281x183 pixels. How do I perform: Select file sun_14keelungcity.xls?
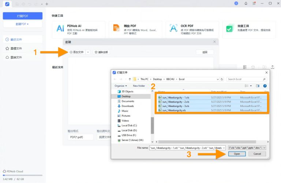click(x=212, y=111)
